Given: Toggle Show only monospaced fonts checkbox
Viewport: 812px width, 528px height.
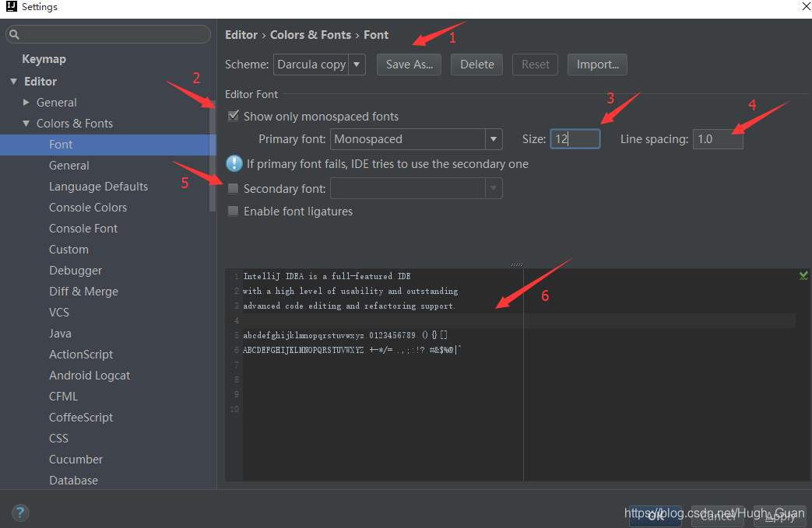Looking at the screenshot, I should point(234,116).
